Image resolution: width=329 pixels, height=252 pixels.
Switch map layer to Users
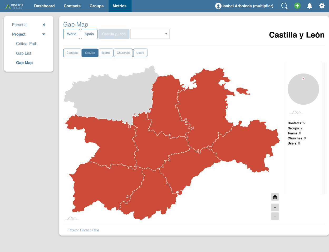click(x=140, y=53)
